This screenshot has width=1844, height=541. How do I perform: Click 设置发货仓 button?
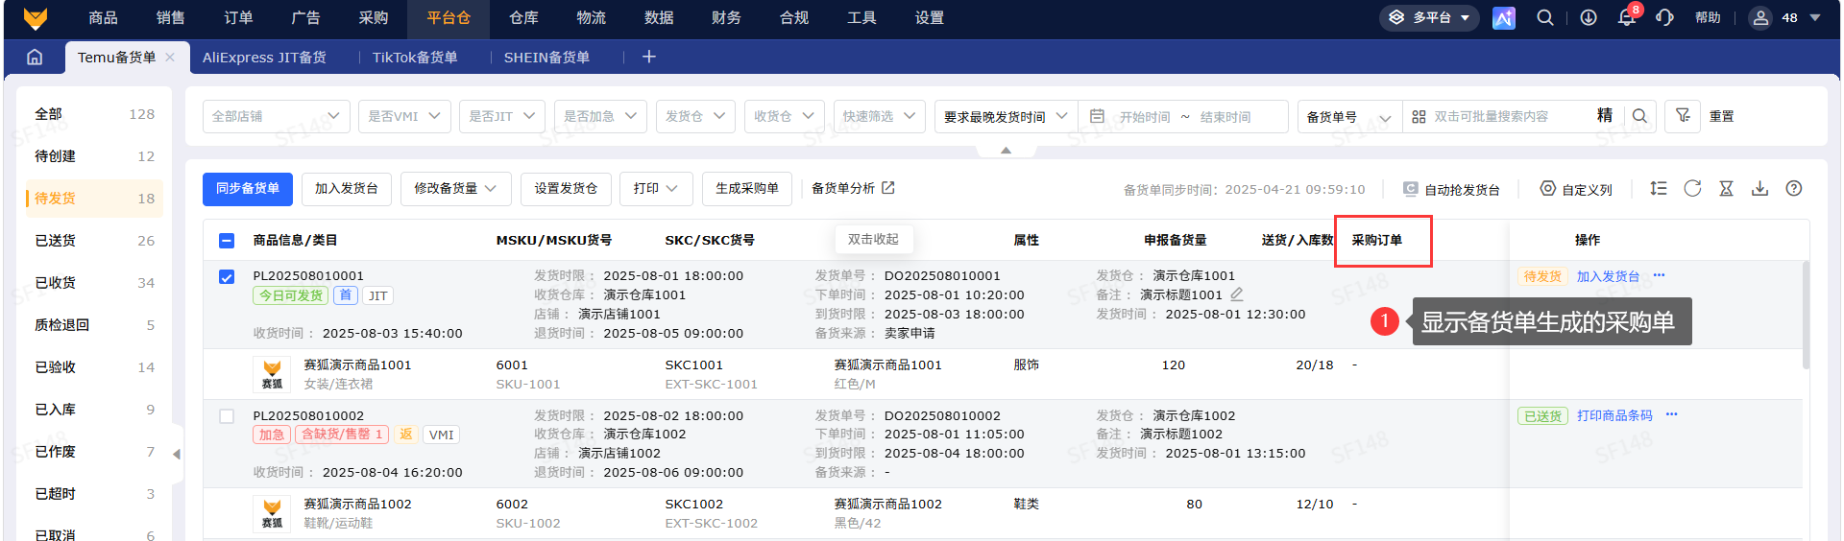[x=566, y=189]
